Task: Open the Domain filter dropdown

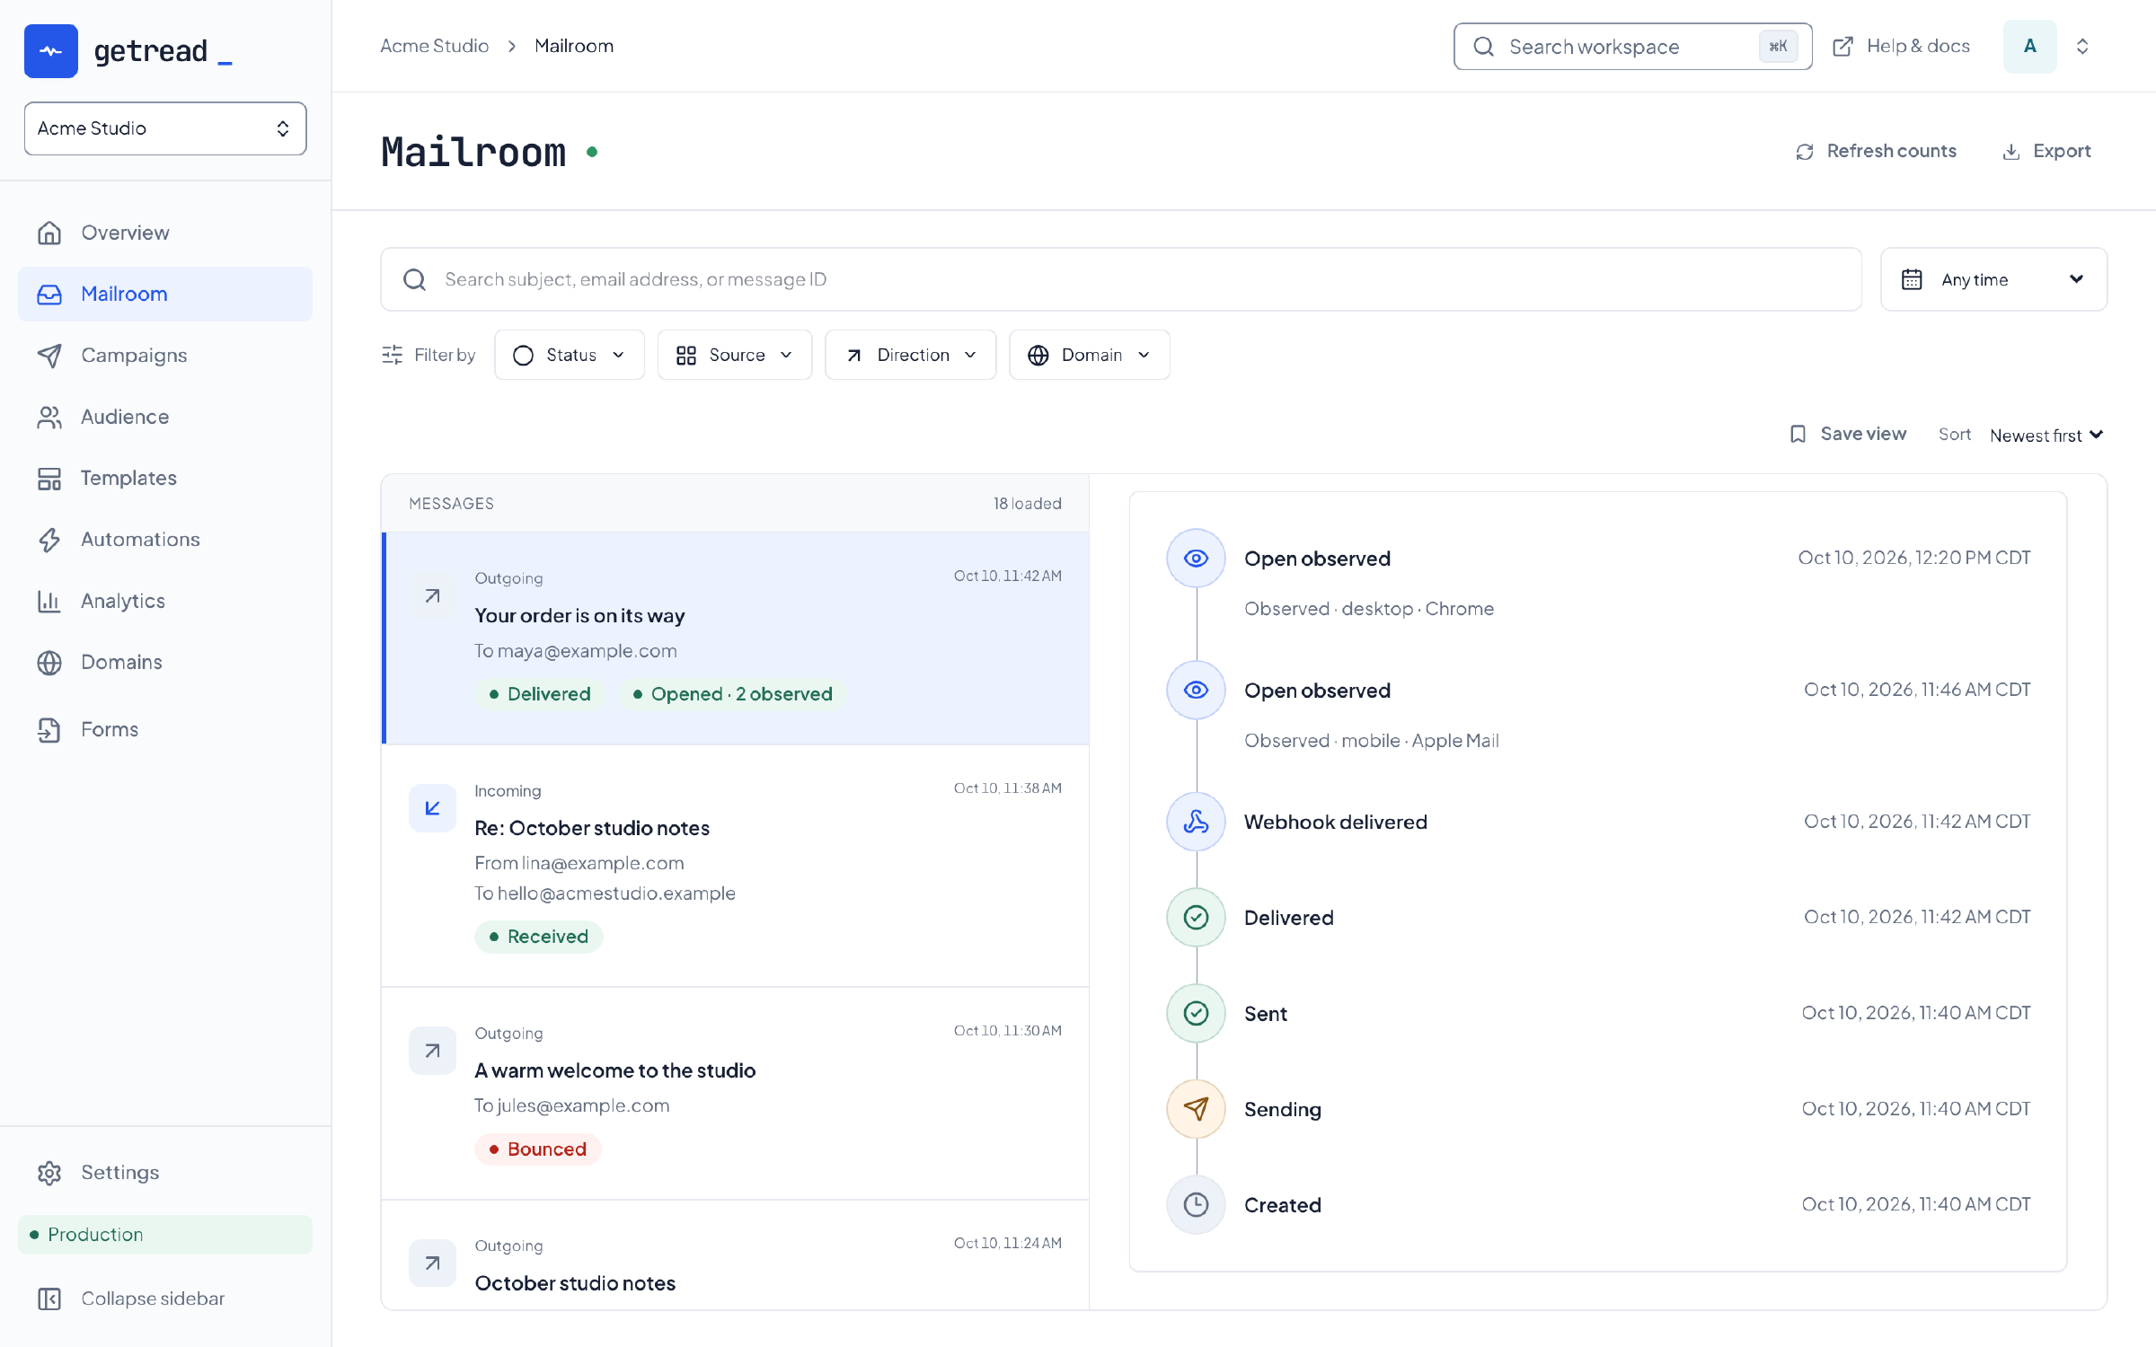Action: tap(1090, 355)
